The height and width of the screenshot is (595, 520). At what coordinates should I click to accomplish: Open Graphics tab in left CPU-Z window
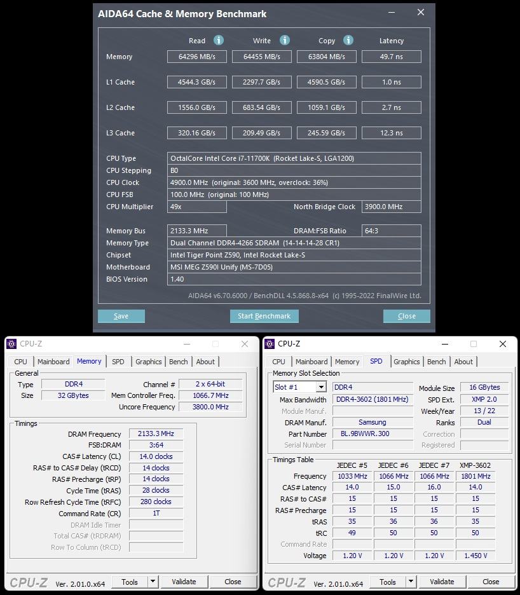pyautogui.click(x=148, y=362)
